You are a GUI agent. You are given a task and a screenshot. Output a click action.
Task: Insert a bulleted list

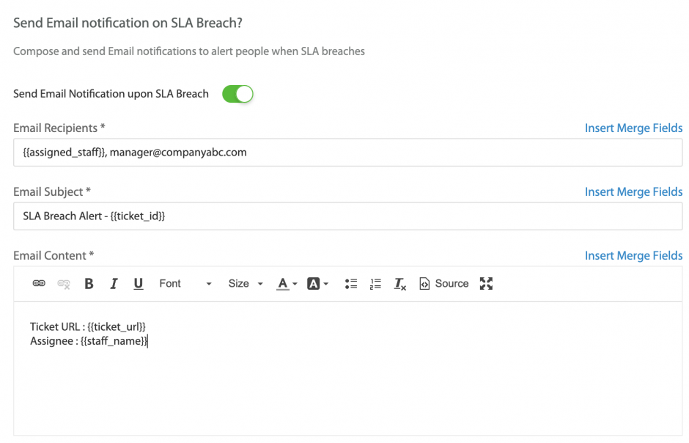point(351,284)
